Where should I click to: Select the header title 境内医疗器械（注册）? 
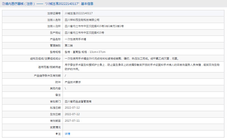(x=20, y=4)
